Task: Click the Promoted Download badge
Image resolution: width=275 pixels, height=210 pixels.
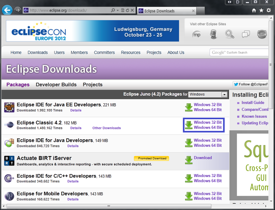Action: click(x=152, y=158)
